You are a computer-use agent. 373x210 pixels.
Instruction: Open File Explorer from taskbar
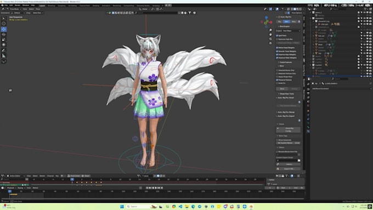click(187, 206)
